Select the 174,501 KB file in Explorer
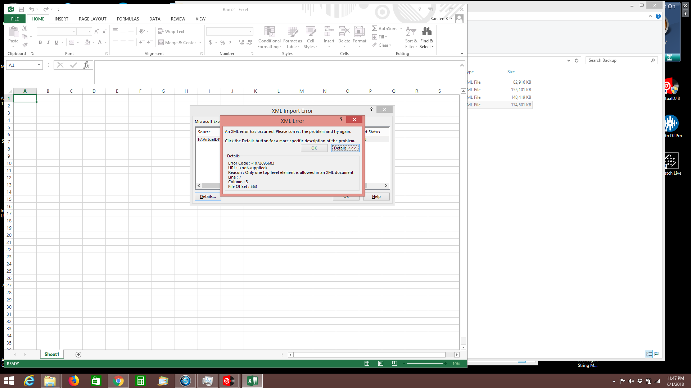This screenshot has height=388, width=691. [x=500, y=105]
